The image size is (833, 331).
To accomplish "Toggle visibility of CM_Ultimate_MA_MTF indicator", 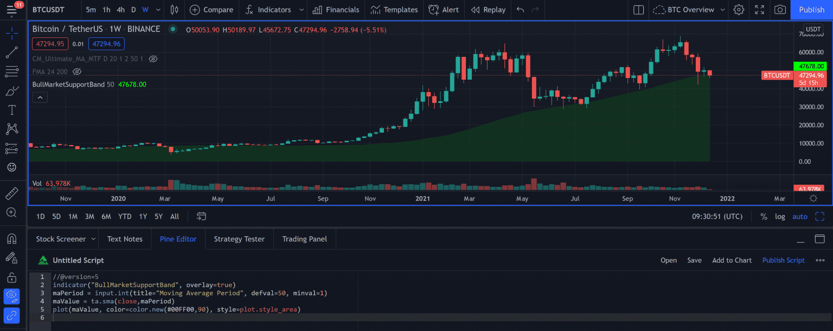I will coord(153,59).
